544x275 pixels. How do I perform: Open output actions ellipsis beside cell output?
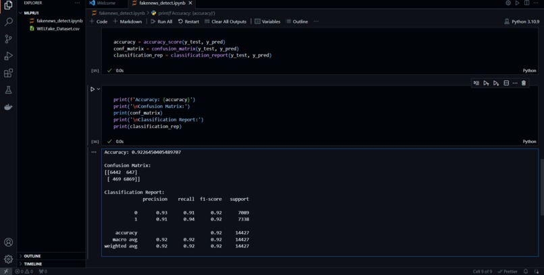coord(94,152)
